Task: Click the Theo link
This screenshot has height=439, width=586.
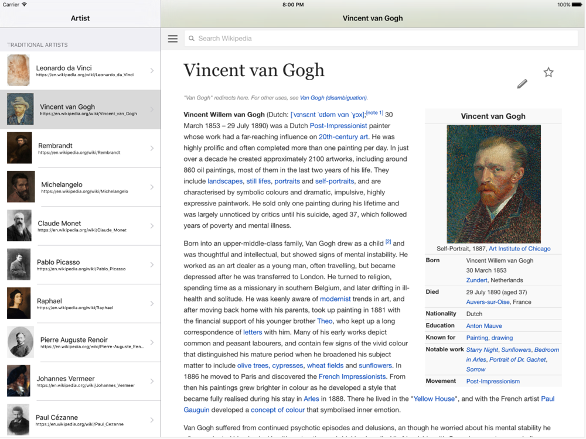Action: [x=325, y=321]
